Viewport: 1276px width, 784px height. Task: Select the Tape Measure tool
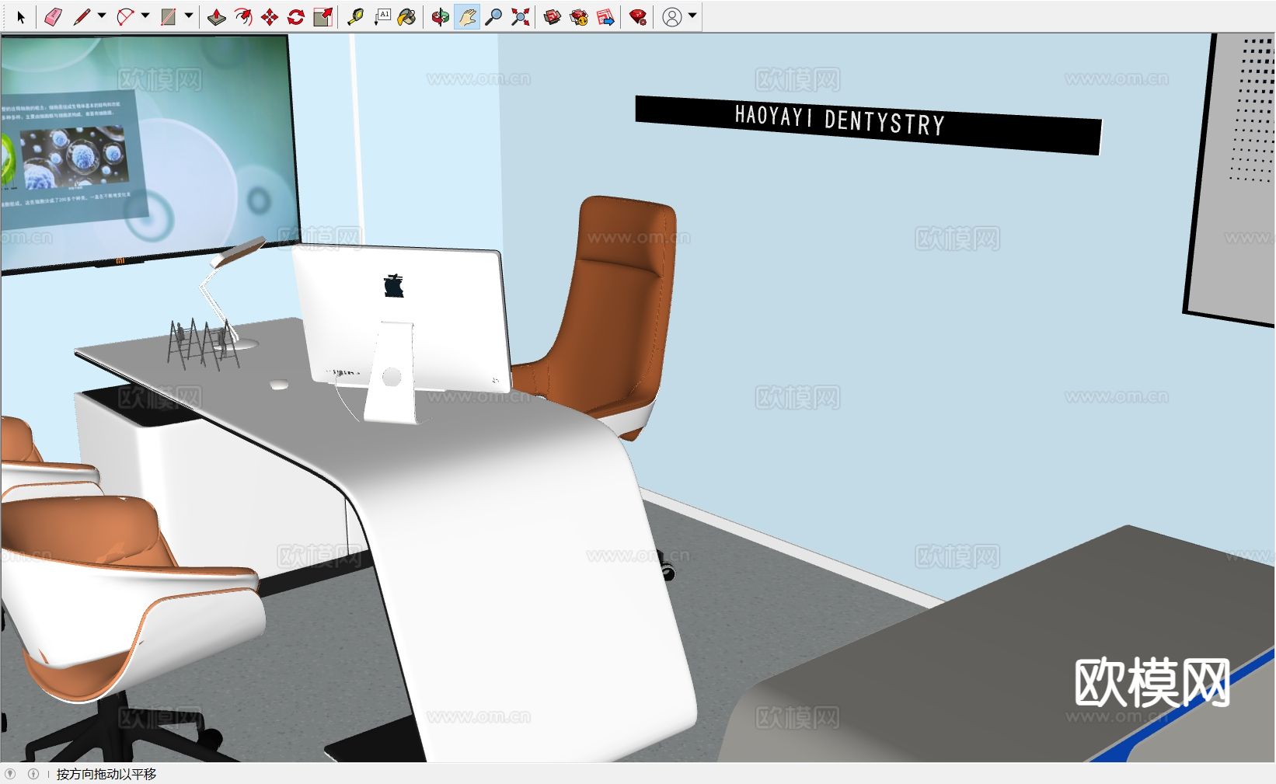point(355,16)
